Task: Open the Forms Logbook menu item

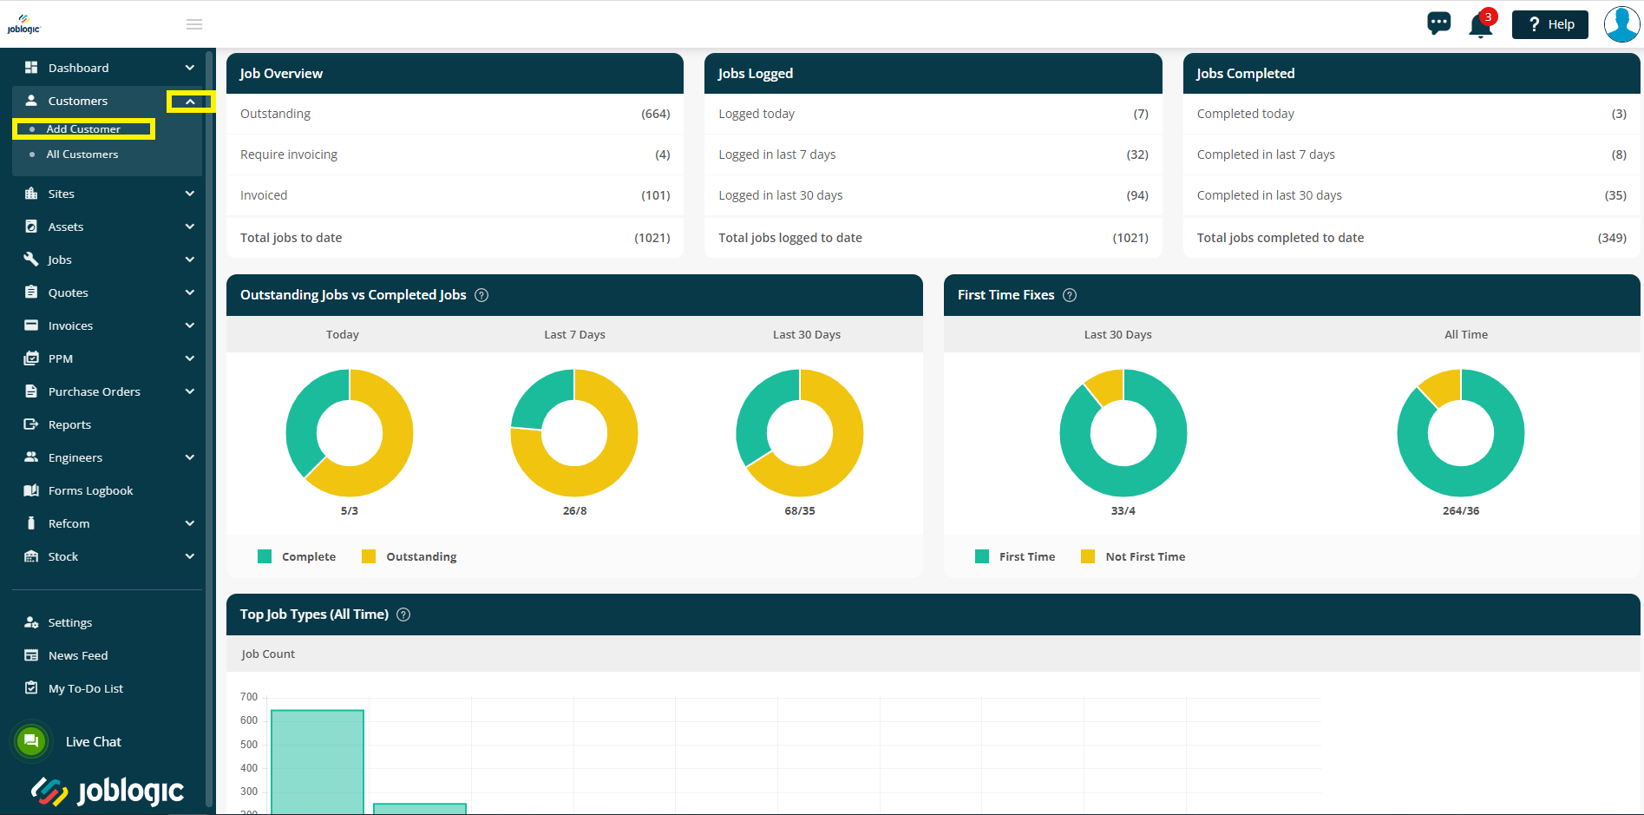Action: click(91, 490)
